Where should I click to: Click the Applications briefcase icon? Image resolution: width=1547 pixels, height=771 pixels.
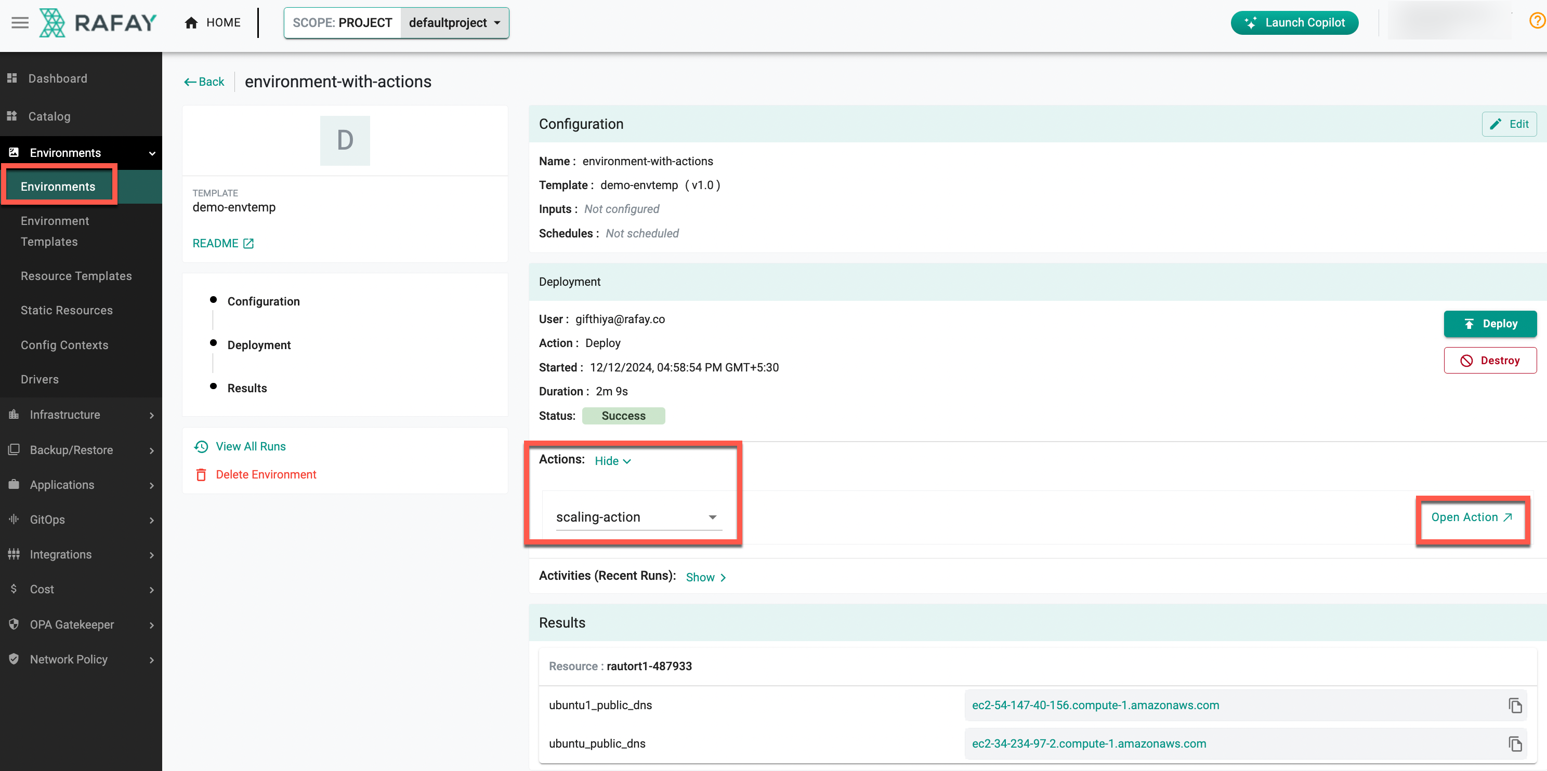click(14, 484)
